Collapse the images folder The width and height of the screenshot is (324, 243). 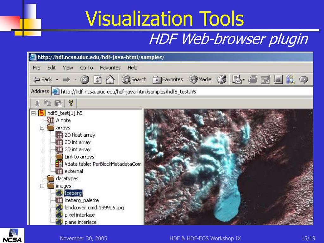(x=42, y=186)
